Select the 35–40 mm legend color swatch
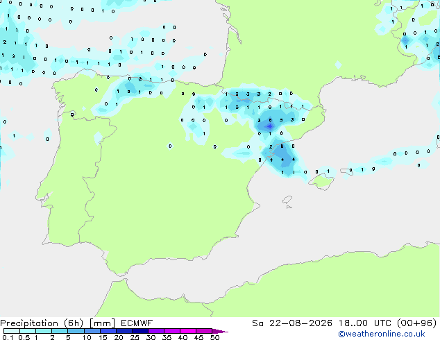The width and height of the screenshot is (440, 340). pyautogui.click(x=172, y=331)
